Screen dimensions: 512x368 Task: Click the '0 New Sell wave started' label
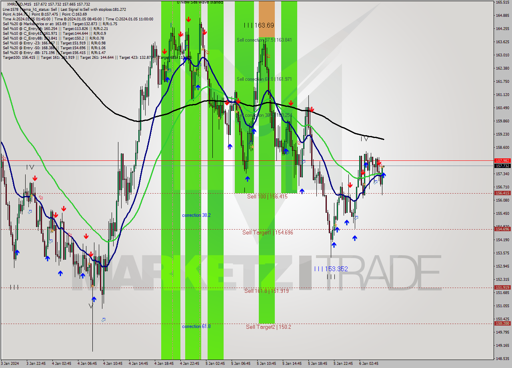point(200,2)
